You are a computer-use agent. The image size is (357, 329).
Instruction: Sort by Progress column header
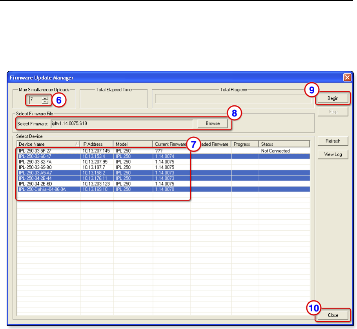pos(244,144)
